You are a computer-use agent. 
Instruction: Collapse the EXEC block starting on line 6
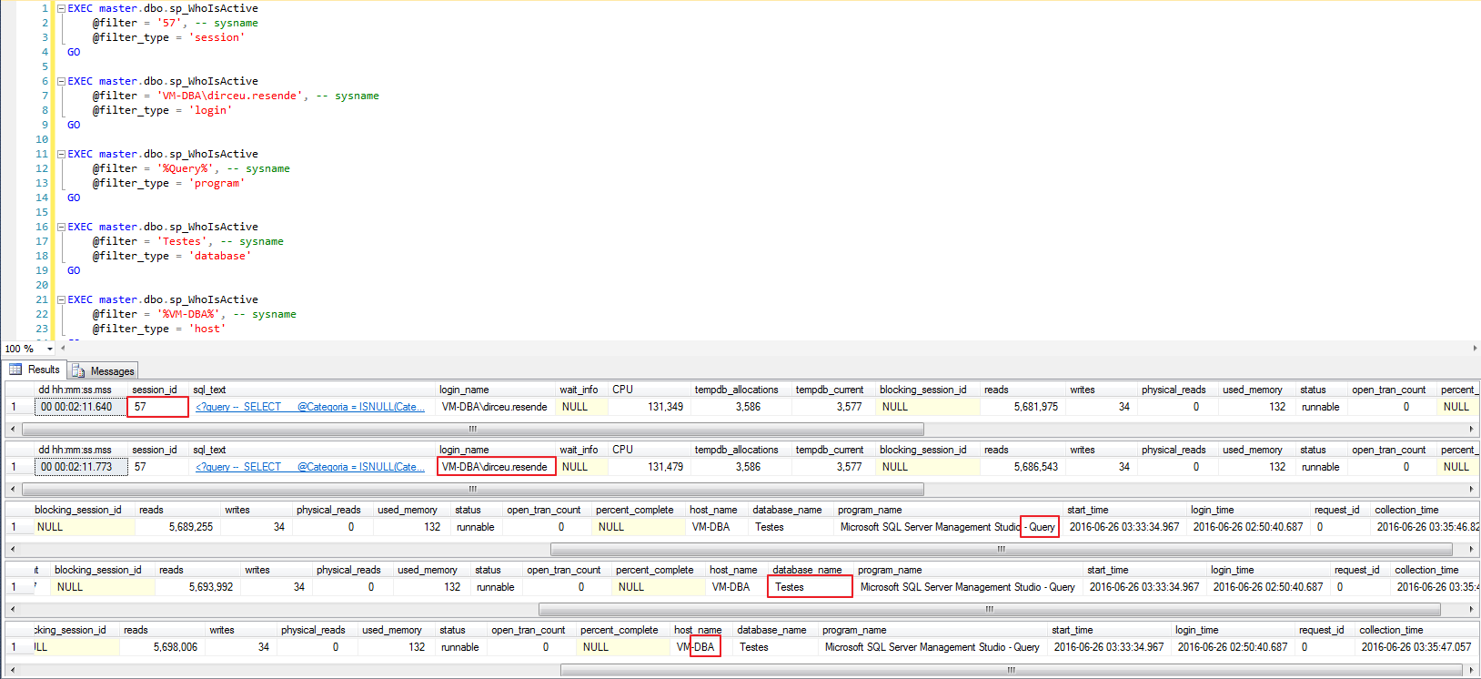(x=61, y=81)
